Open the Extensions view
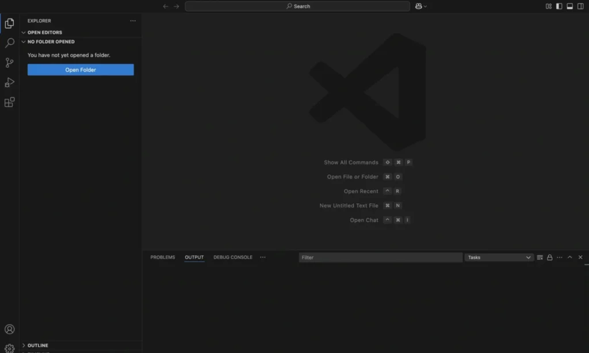The height and width of the screenshot is (353, 589). click(9, 102)
